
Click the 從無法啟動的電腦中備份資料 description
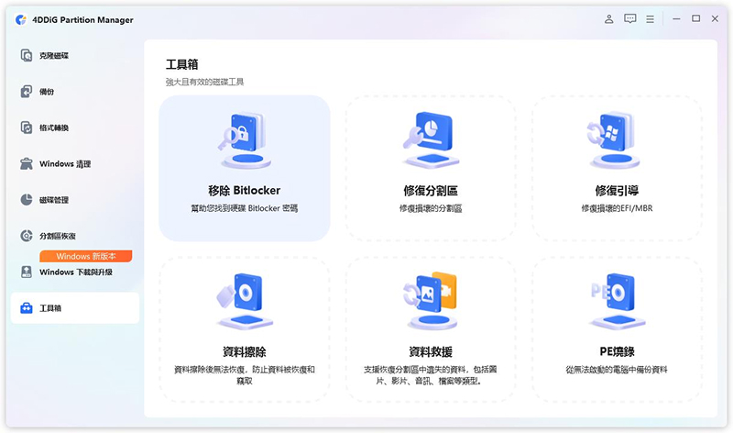coord(617,370)
